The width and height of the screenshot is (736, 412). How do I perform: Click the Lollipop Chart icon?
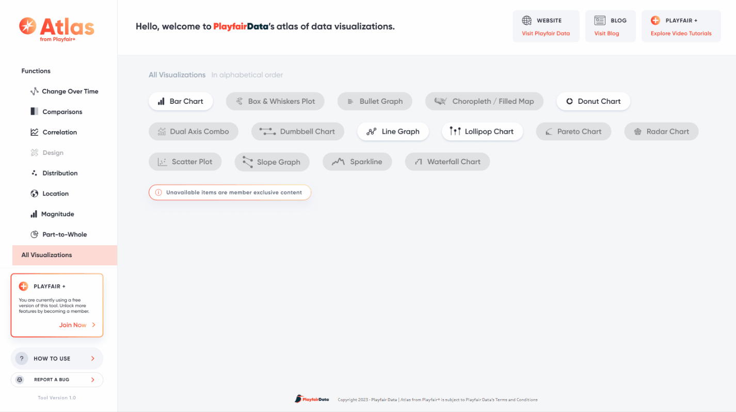pos(455,131)
